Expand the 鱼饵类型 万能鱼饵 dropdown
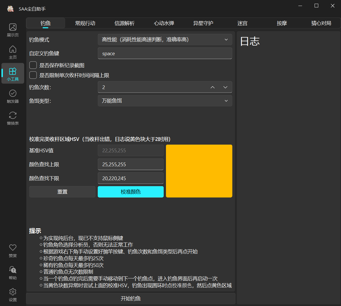This screenshot has height=306, width=341. (165, 101)
